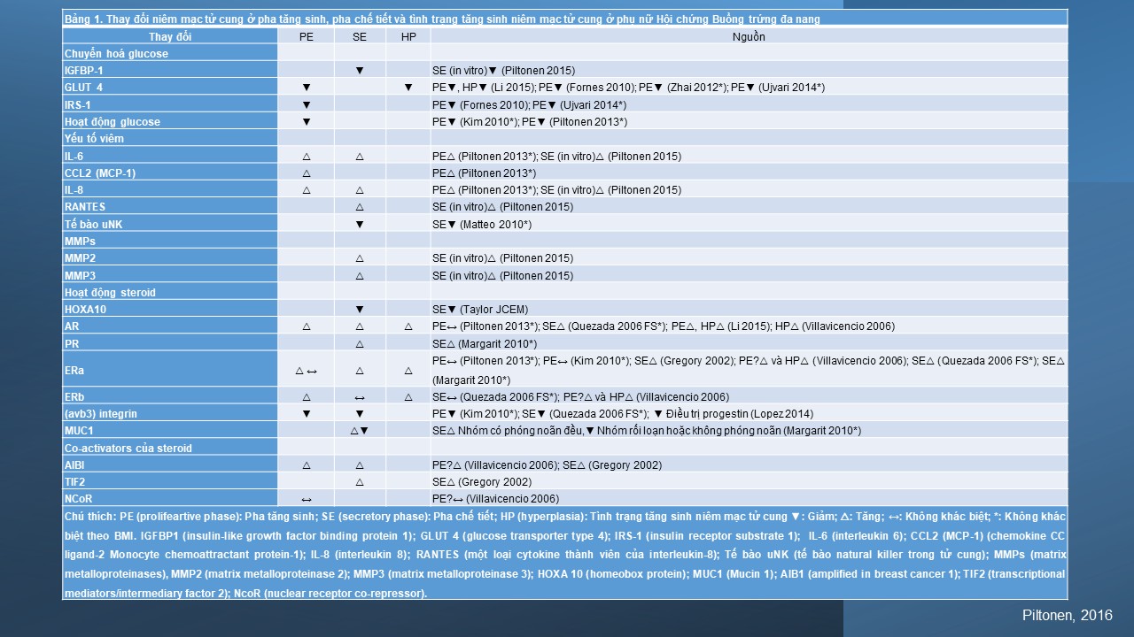1134x637 pixels.
Task: Click the double-arrow symbol in ERb SE cell
Action: pos(360,397)
